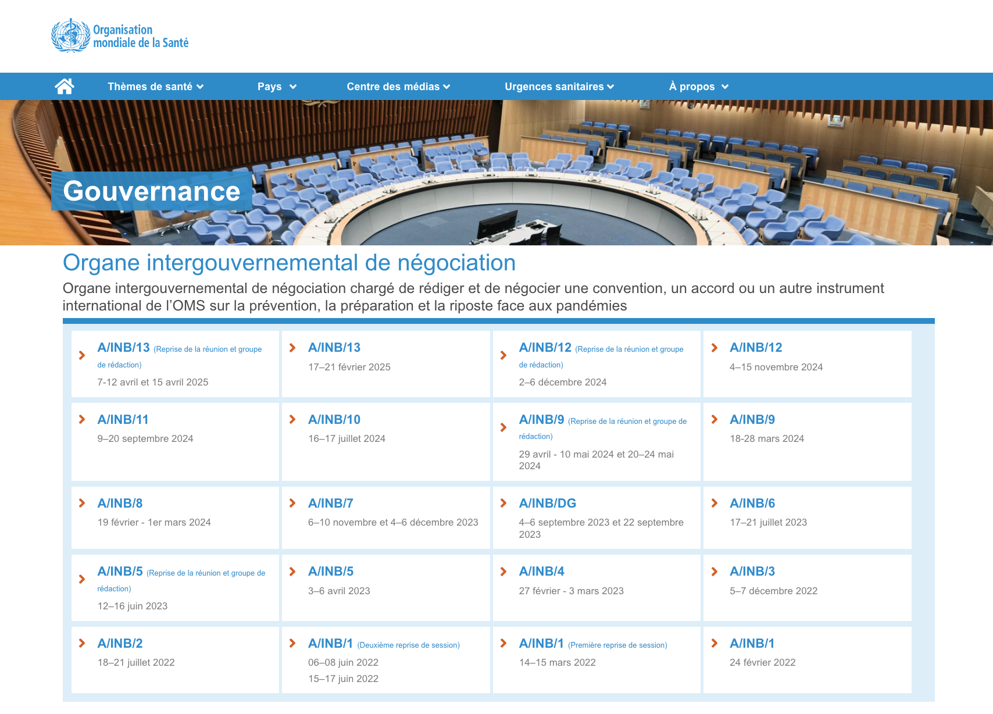Click the WHO emblem logo
This screenshot has height=714, width=993.
[71, 35]
